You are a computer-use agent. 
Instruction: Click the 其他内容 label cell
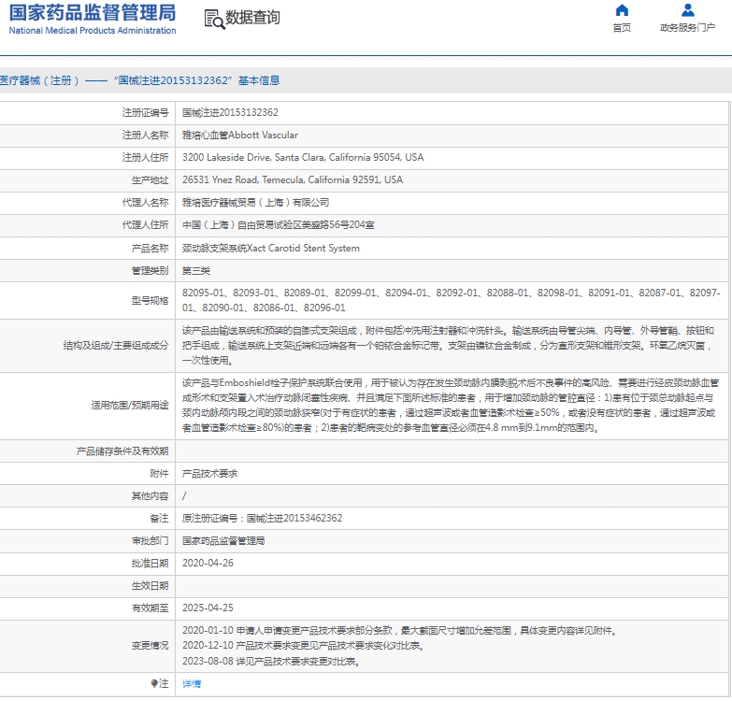click(87, 496)
